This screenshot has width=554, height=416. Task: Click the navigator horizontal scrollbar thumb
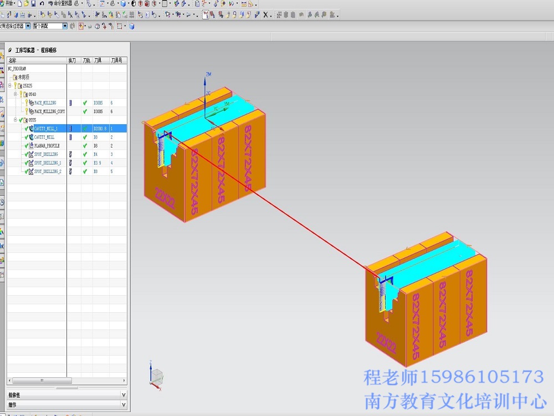tap(42, 381)
